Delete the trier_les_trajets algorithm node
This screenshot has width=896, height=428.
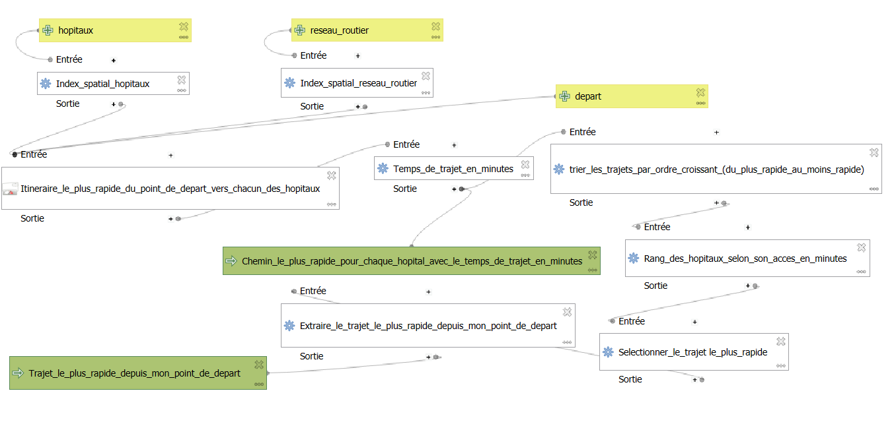pyautogui.click(x=874, y=152)
